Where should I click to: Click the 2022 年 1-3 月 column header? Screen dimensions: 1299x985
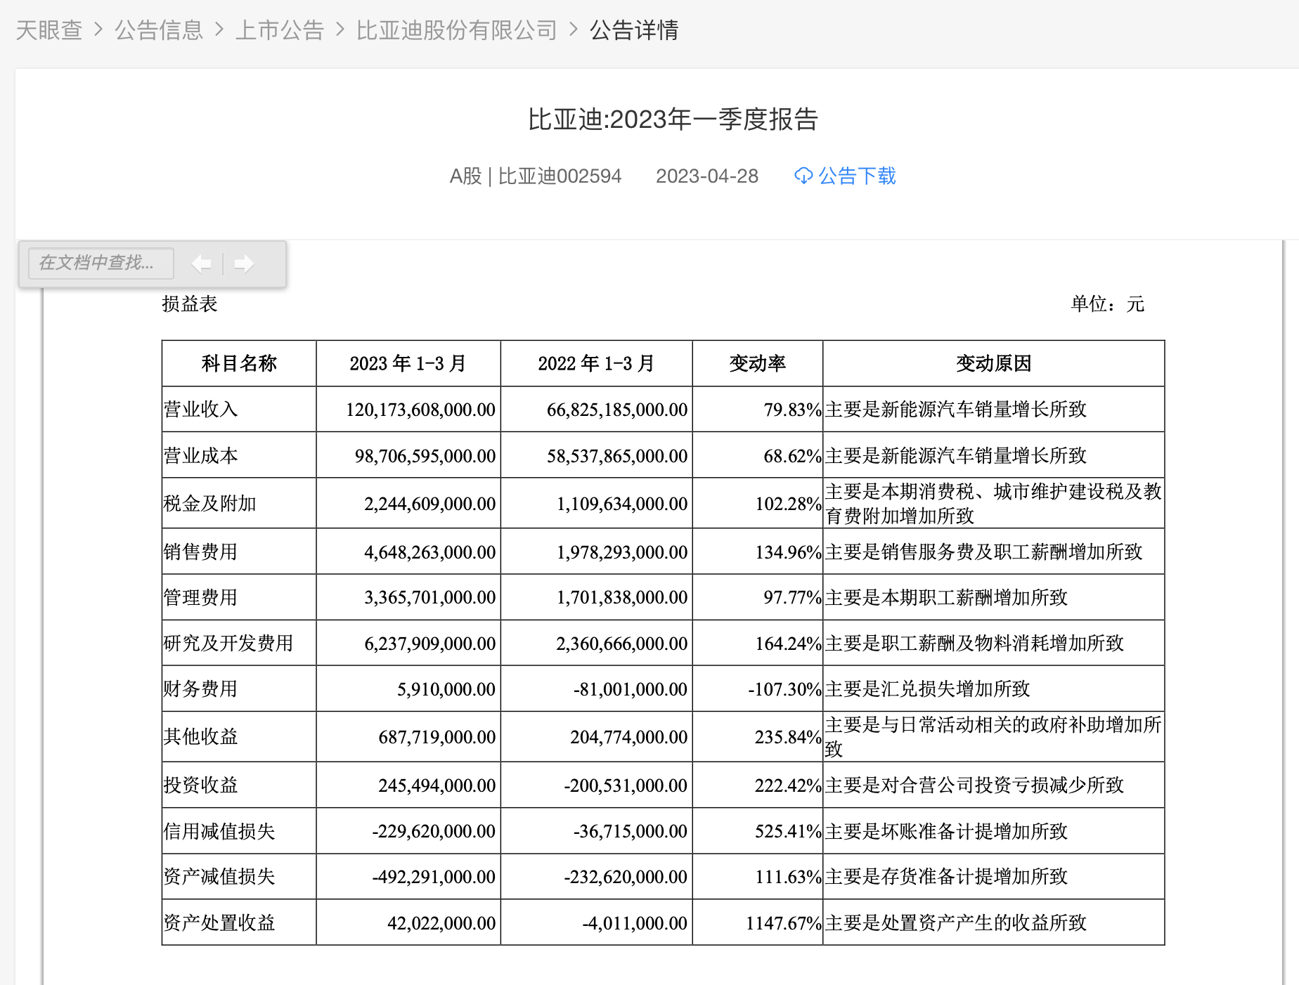click(x=596, y=363)
